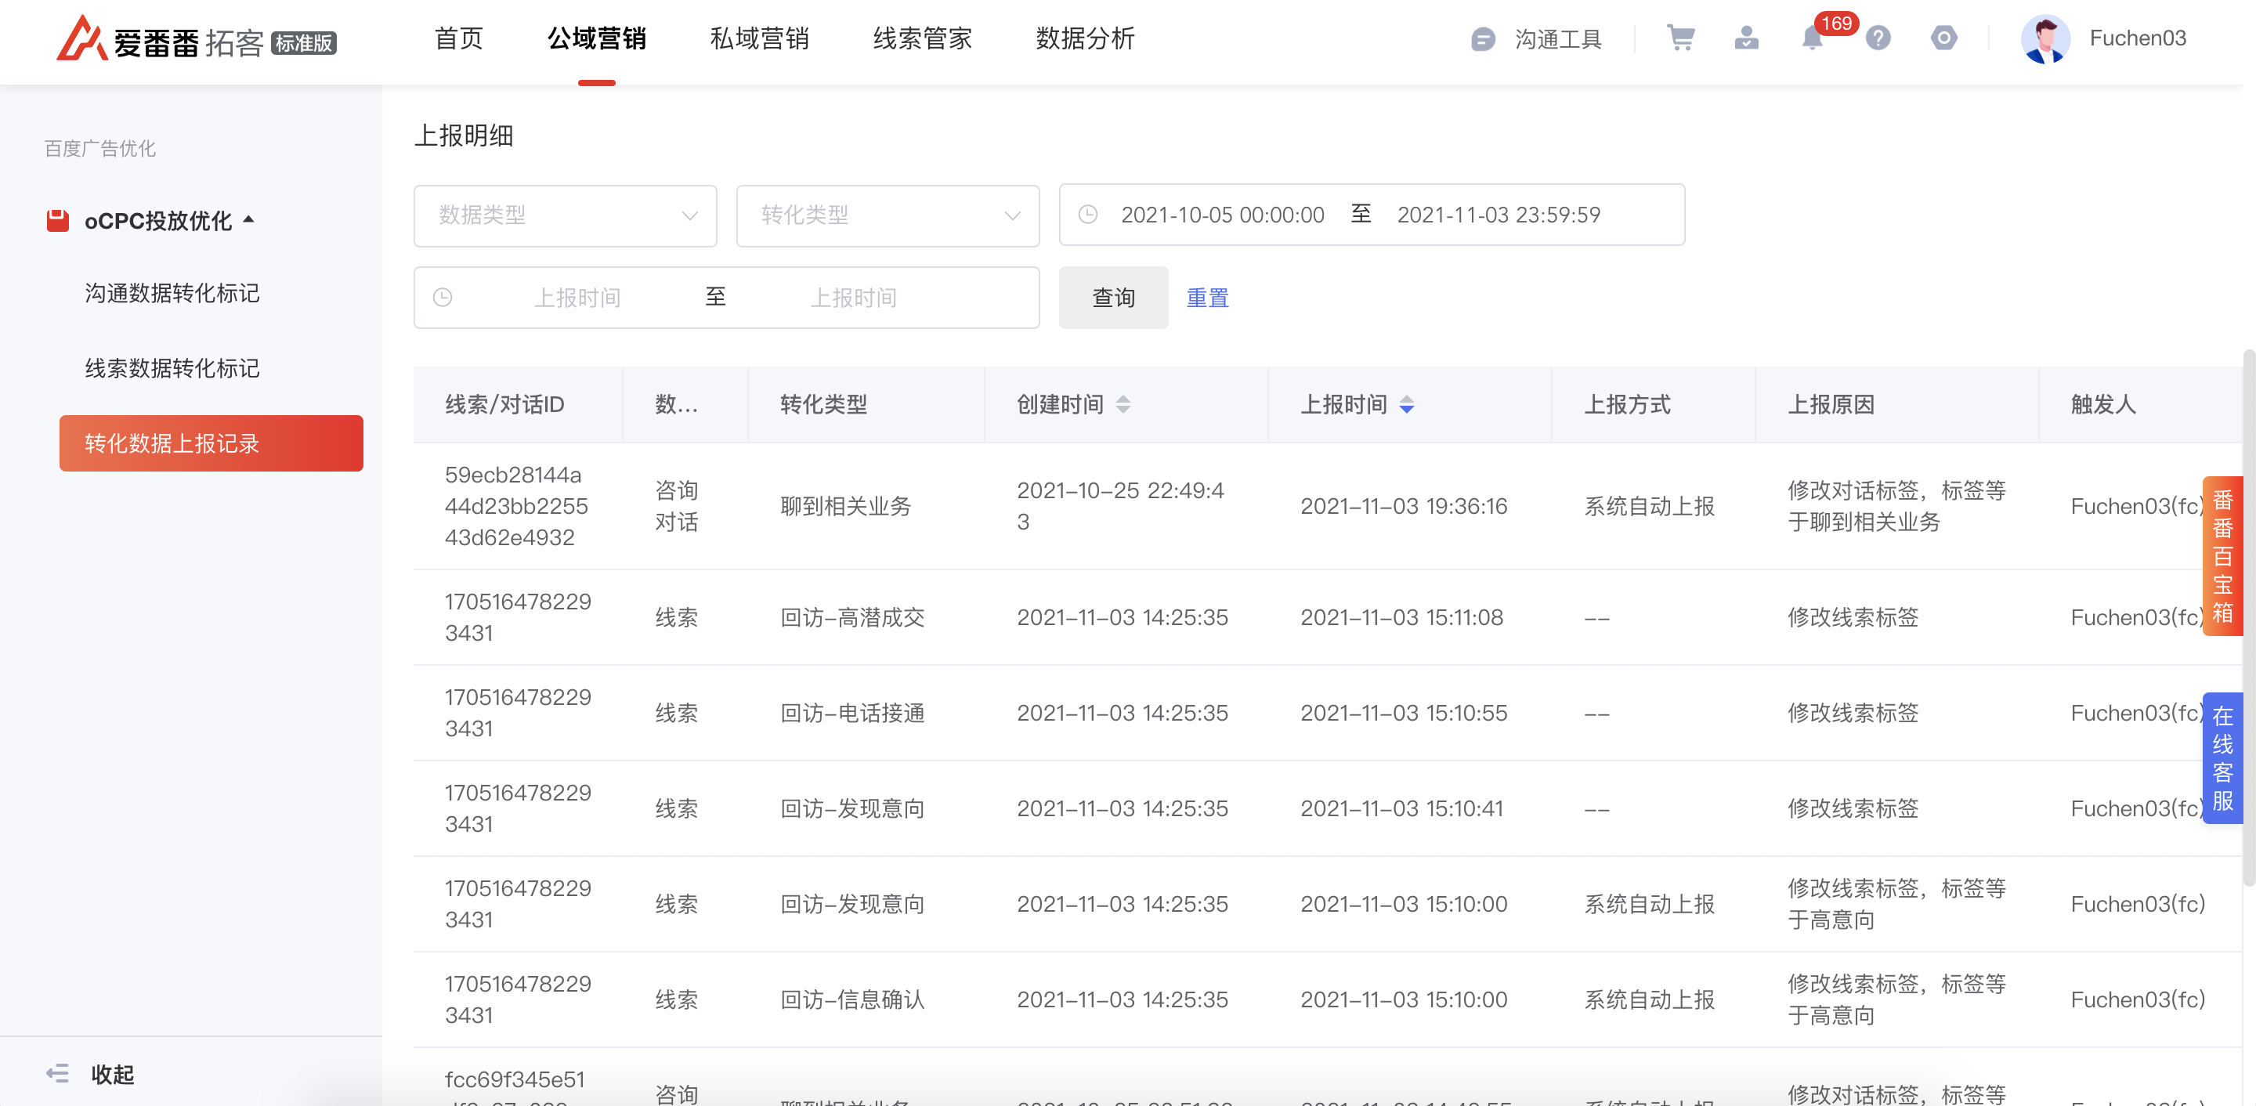The height and width of the screenshot is (1106, 2256).
Task: Click the 上报时间 start date field
Action: [577, 298]
